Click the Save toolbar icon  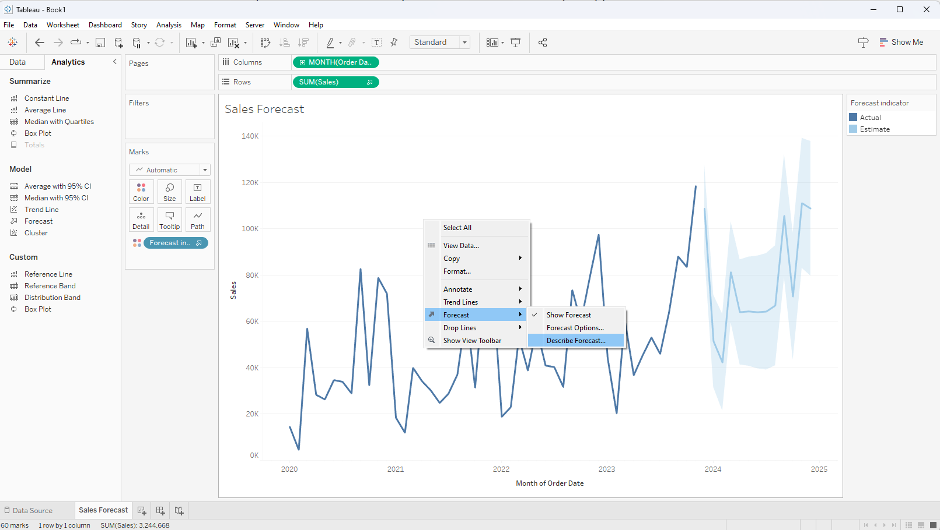click(x=100, y=43)
